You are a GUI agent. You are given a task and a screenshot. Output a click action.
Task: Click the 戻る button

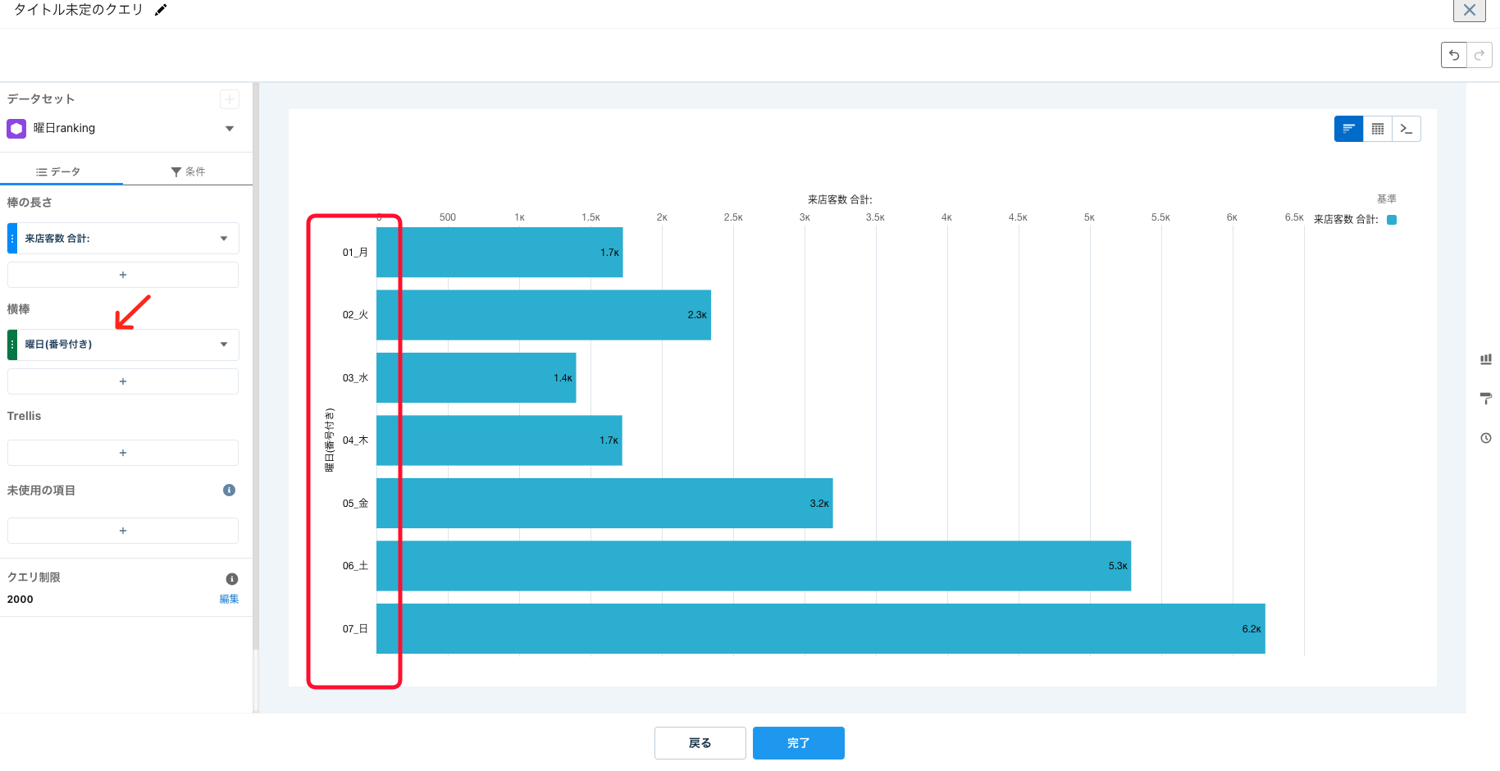(700, 743)
